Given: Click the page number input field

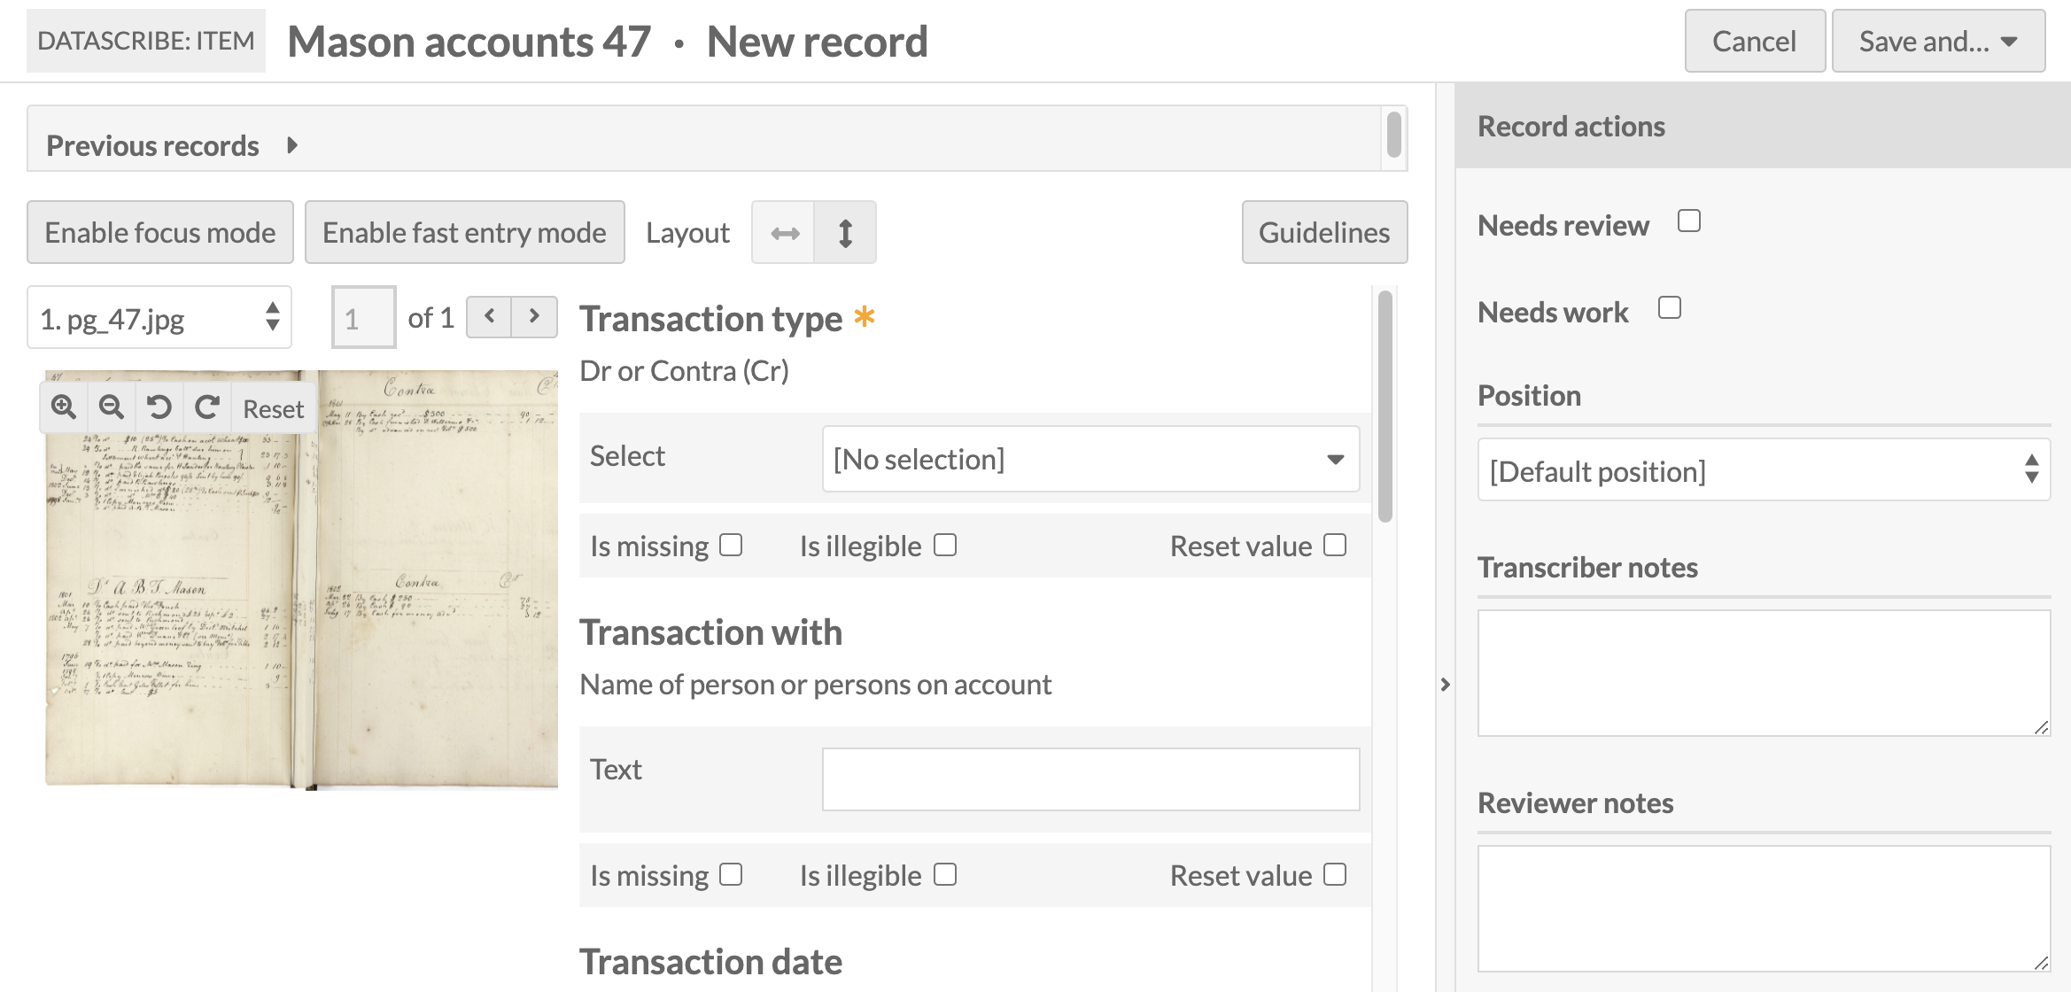Looking at the screenshot, I should coord(362,316).
